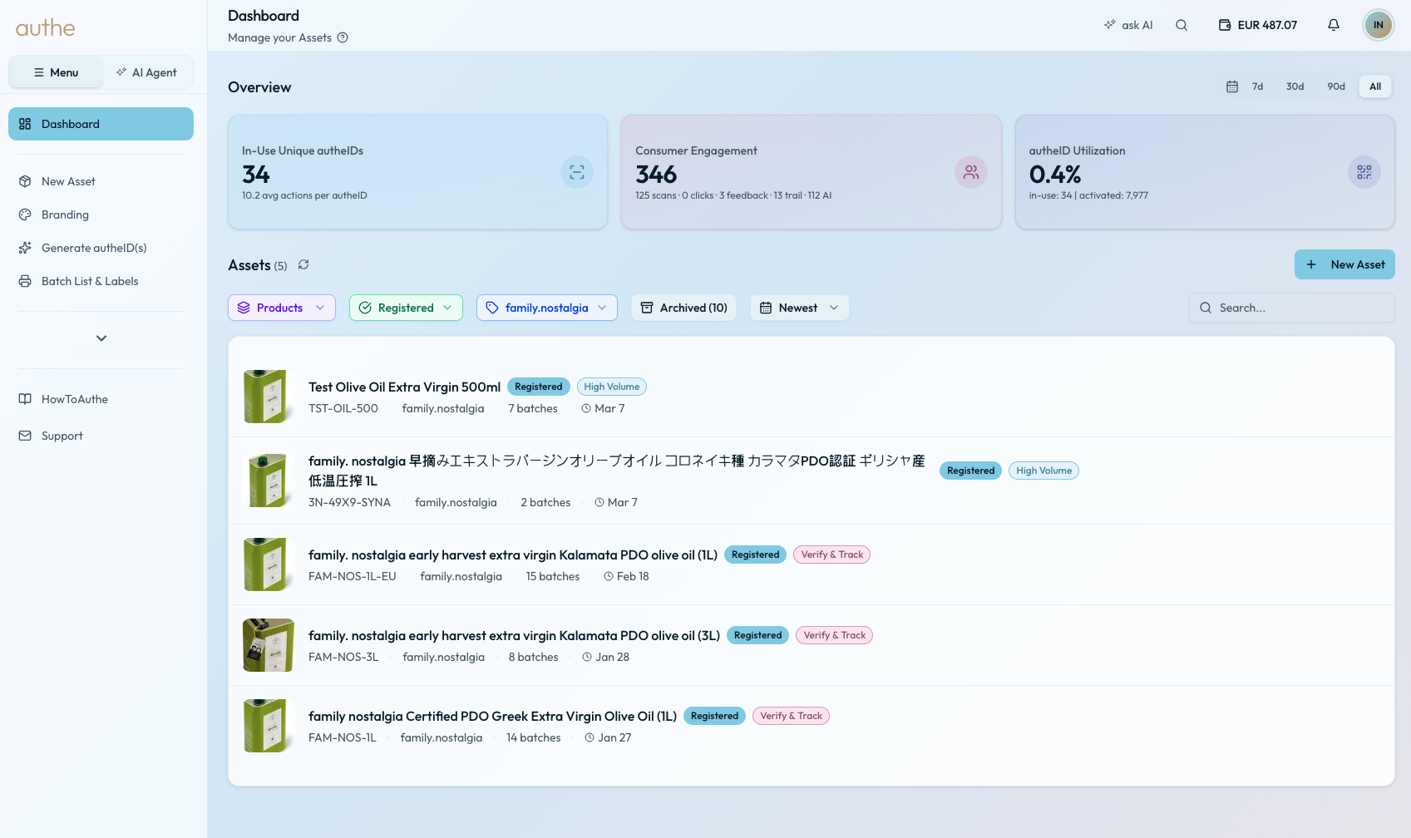Click '14 batches' text
The image size is (1411, 838).
(534, 737)
